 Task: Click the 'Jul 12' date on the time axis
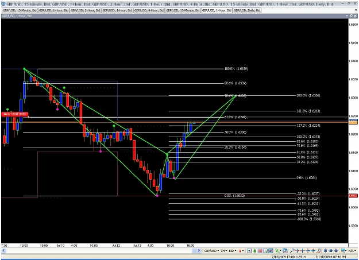(x=116, y=246)
